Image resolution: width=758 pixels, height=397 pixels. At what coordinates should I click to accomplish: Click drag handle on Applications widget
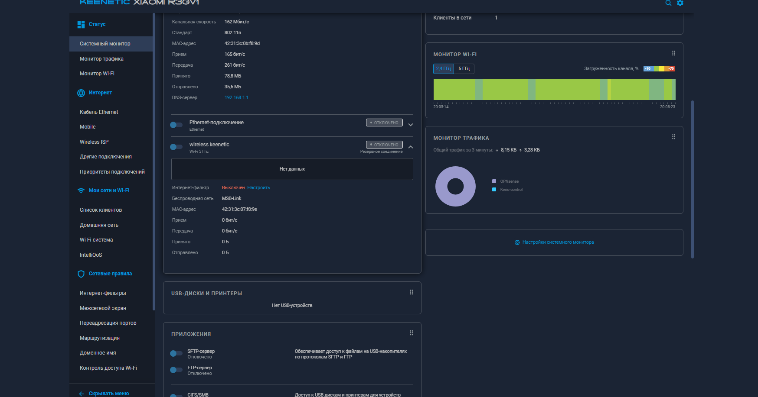(x=411, y=333)
